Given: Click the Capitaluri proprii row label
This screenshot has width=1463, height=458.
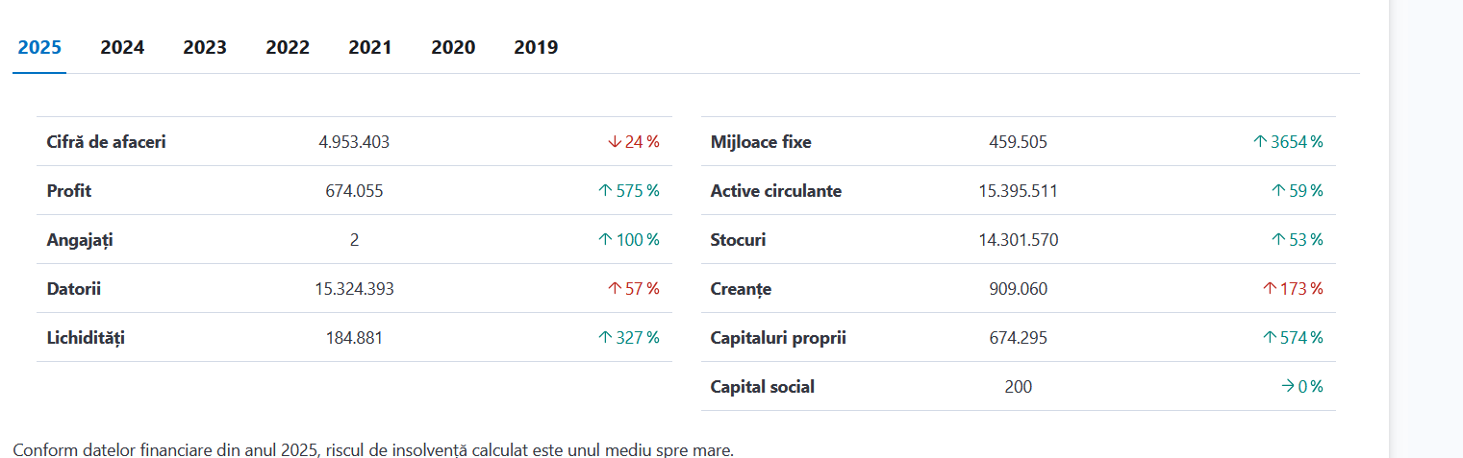Looking at the screenshot, I should pos(778,338).
